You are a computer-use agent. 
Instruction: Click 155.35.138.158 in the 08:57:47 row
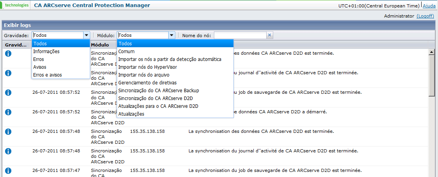click(x=148, y=170)
